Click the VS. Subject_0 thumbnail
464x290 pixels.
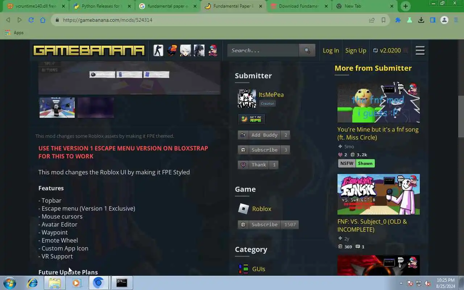[378, 194]
